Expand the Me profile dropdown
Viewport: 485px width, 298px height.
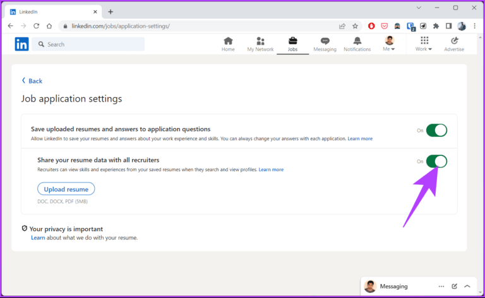389,44
